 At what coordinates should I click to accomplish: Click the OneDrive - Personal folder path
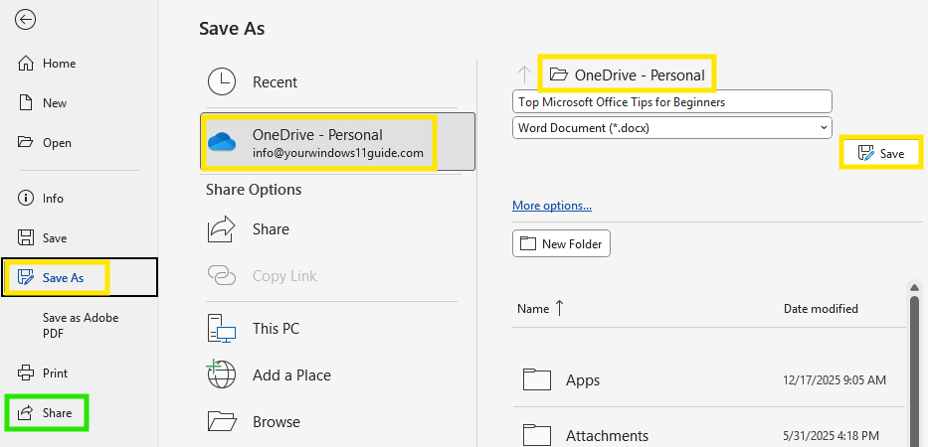[627, 74]
